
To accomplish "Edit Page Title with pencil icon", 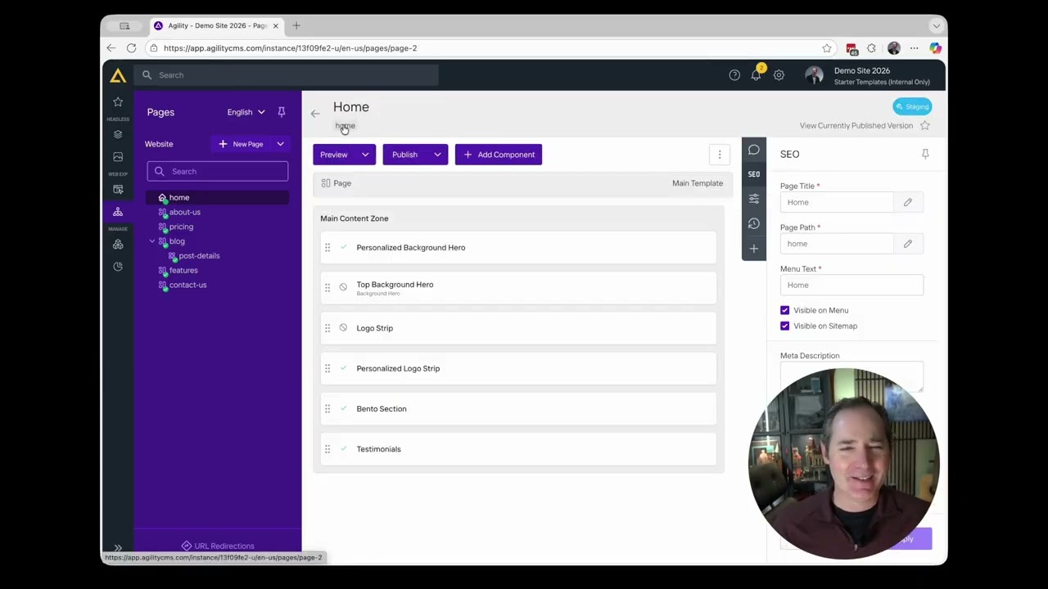I will click(908, 202).
